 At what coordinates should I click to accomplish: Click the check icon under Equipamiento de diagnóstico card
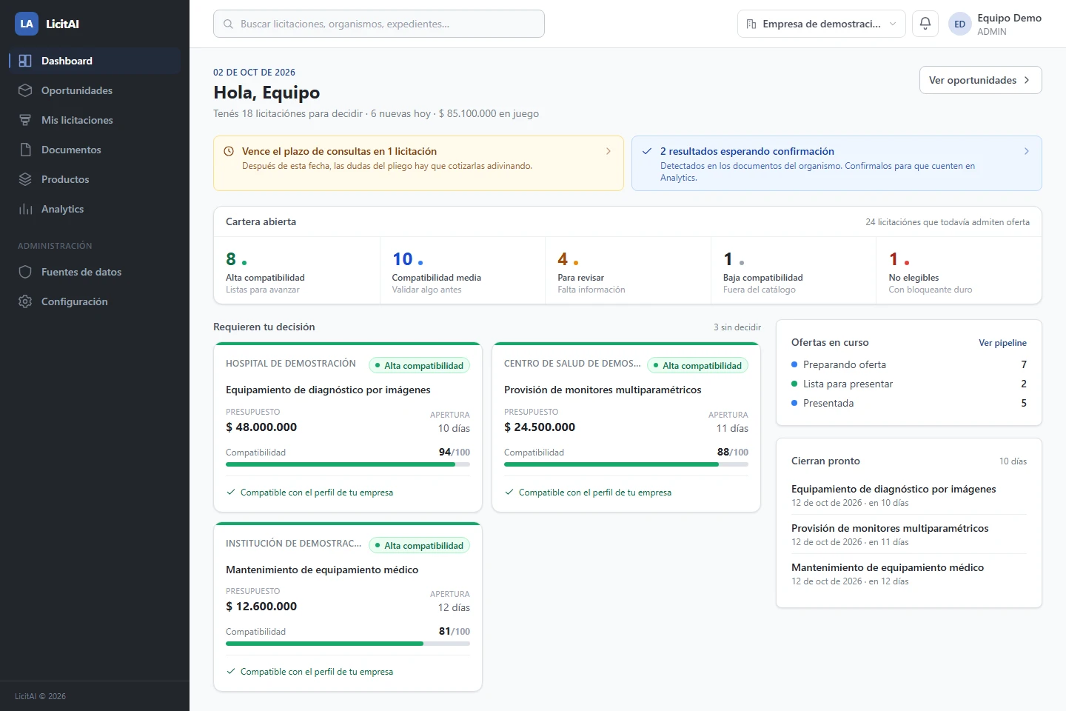click(231, 492)
